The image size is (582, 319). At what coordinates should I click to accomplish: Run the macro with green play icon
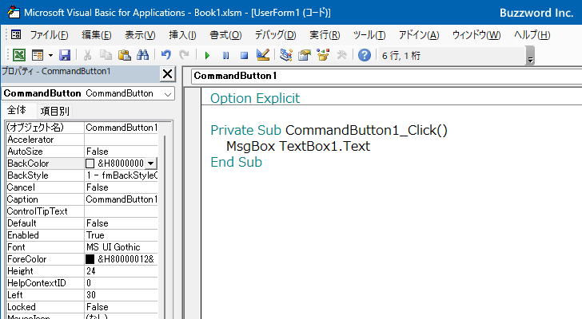207,55
